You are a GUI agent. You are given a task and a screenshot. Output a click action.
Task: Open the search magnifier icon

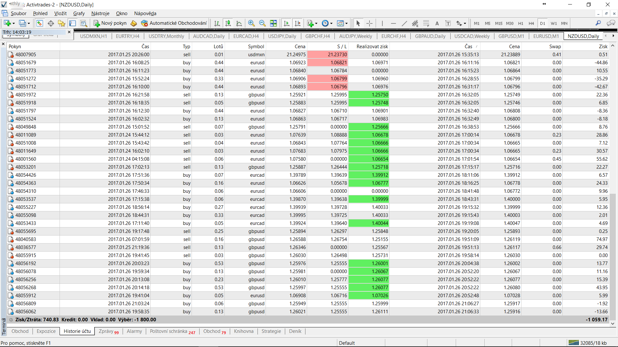[x=598, y=23]
